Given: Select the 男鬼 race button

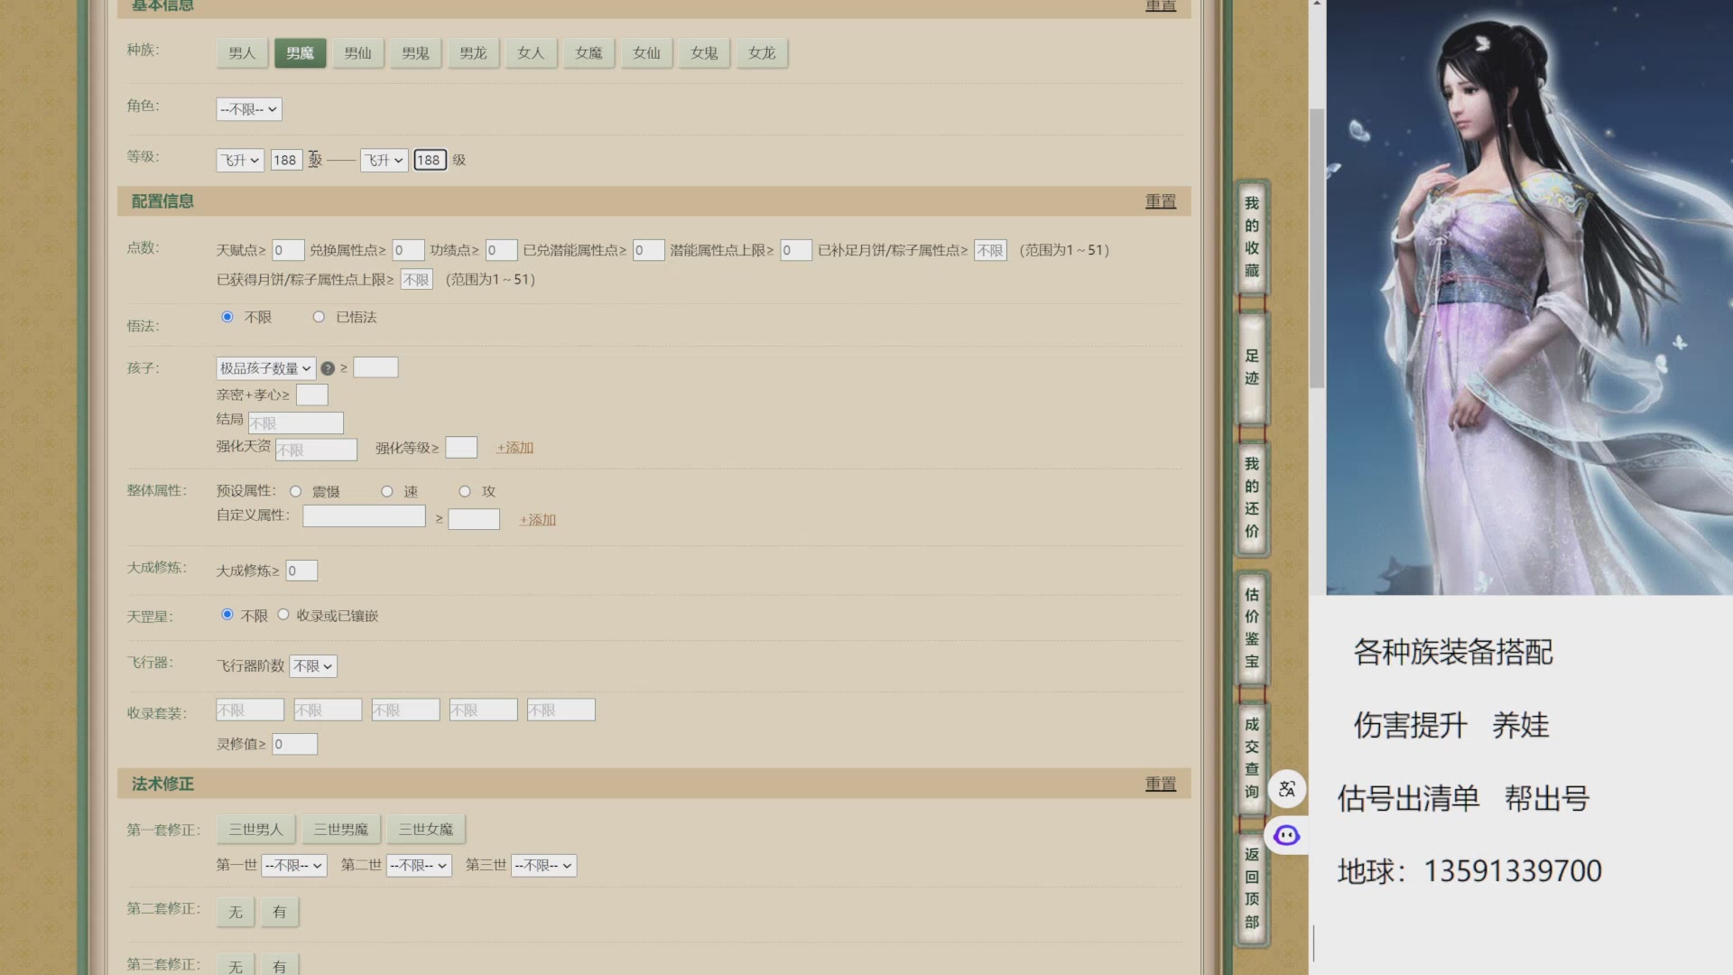Looking at the screenshot, I should (x=415, y=53).
